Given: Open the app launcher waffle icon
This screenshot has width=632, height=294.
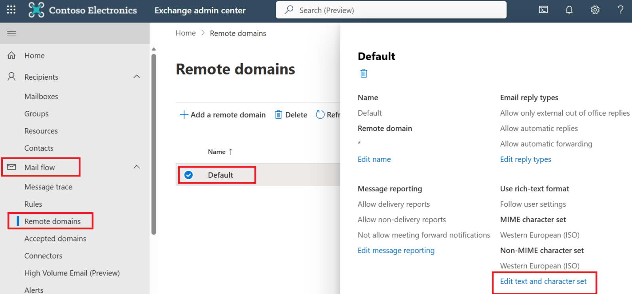Looking at the screenshot, I should 11,10.
